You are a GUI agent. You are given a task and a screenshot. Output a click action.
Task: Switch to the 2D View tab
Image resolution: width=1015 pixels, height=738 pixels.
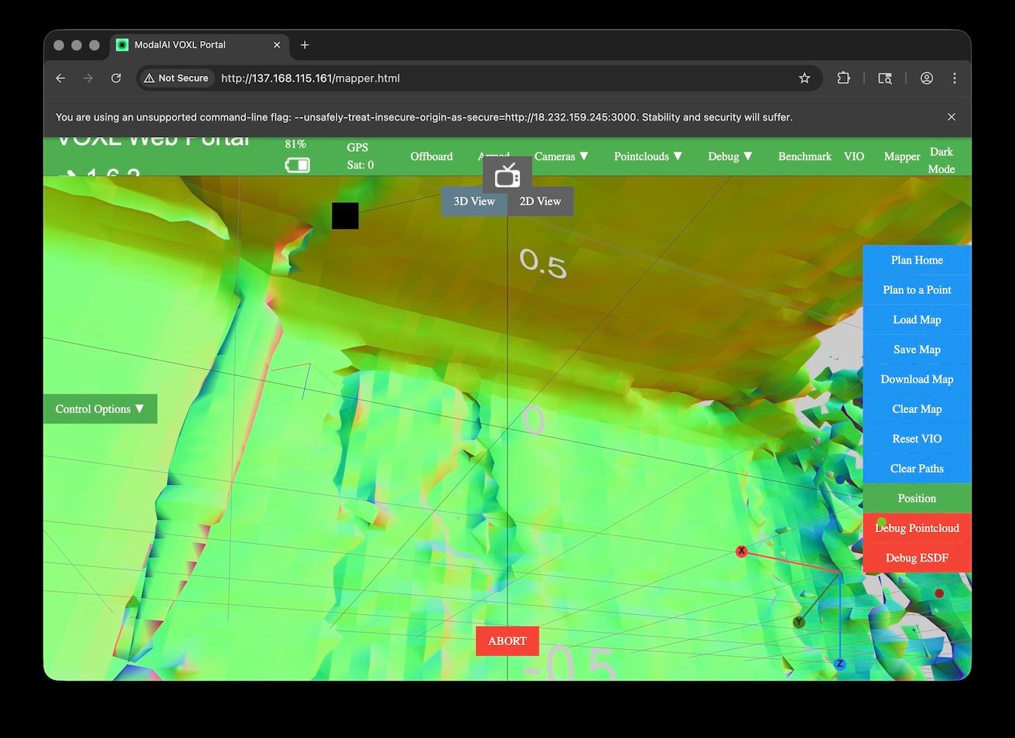(540, 201)
